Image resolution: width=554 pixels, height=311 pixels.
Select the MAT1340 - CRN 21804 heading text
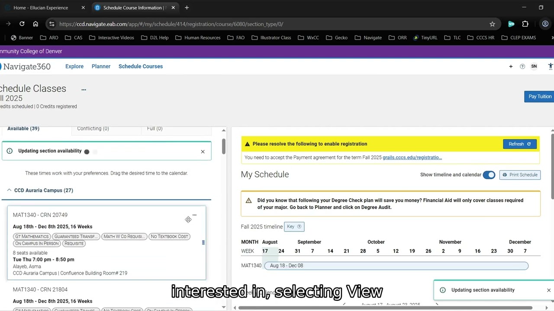[x=40, y=289]
